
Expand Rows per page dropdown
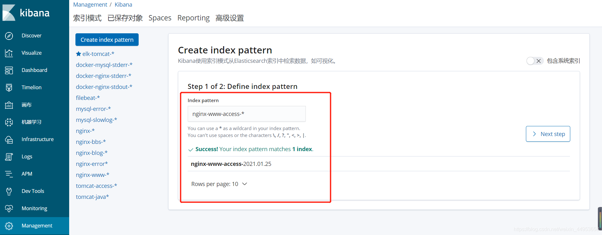[219, 184]
